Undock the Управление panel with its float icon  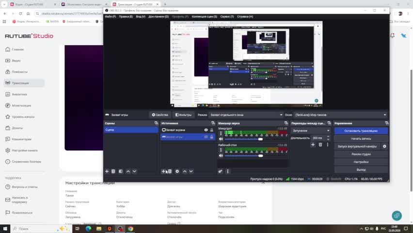pyautogui.click(x=386, y=123)
